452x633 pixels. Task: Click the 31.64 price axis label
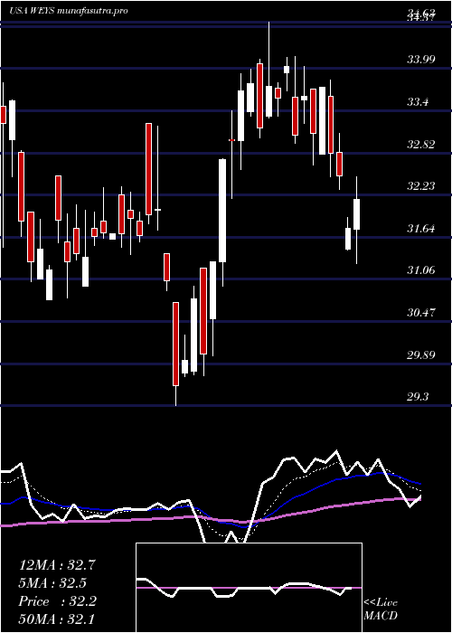click(420, 229)
